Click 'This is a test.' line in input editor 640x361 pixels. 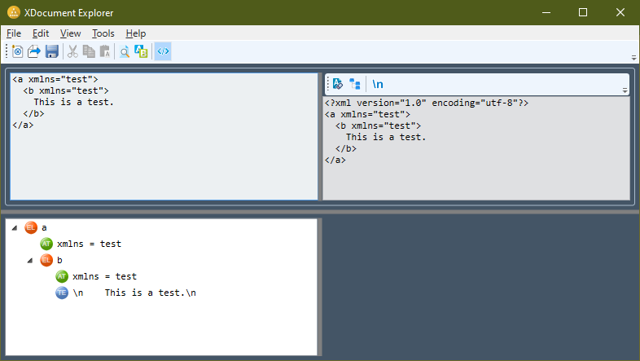tap(73, 102)
